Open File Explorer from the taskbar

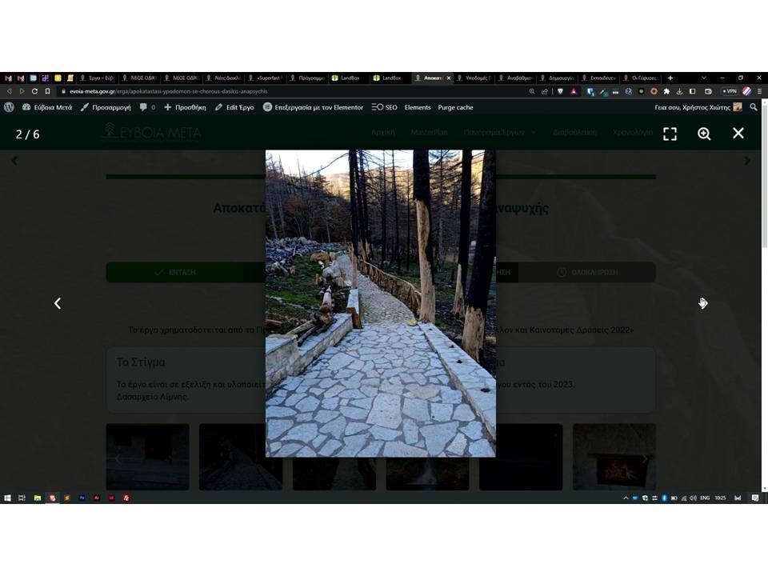tap(38, 498)
